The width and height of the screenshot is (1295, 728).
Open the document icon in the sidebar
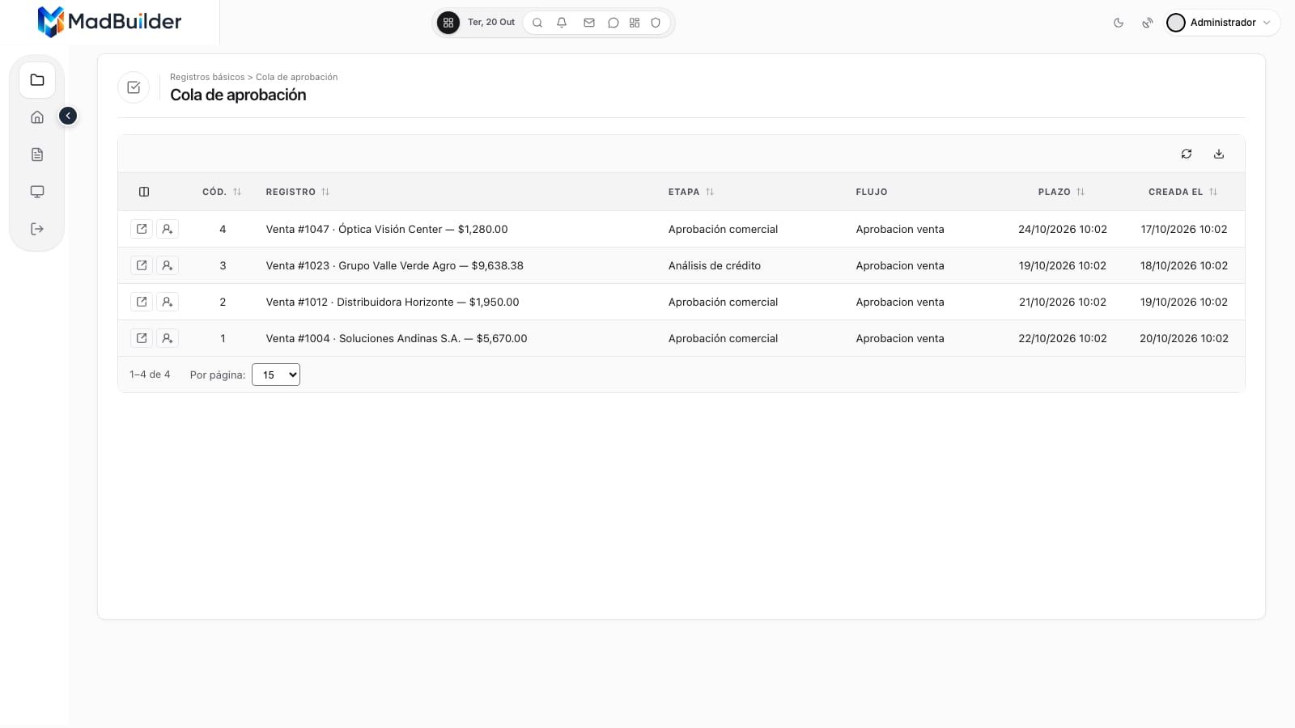pyautogui.click(x=37, y=154)
